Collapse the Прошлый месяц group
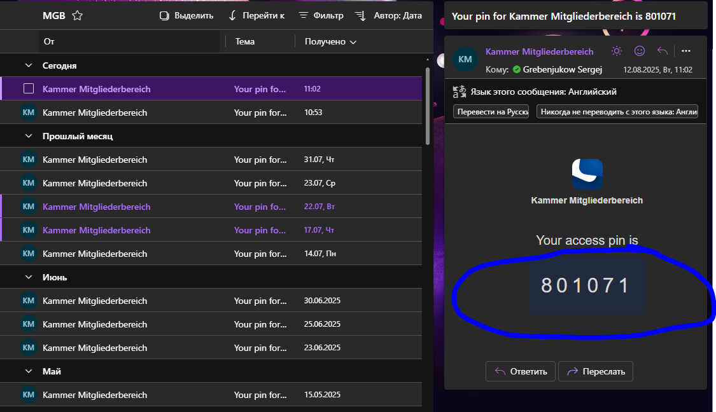716x412 pixels. 28,136
